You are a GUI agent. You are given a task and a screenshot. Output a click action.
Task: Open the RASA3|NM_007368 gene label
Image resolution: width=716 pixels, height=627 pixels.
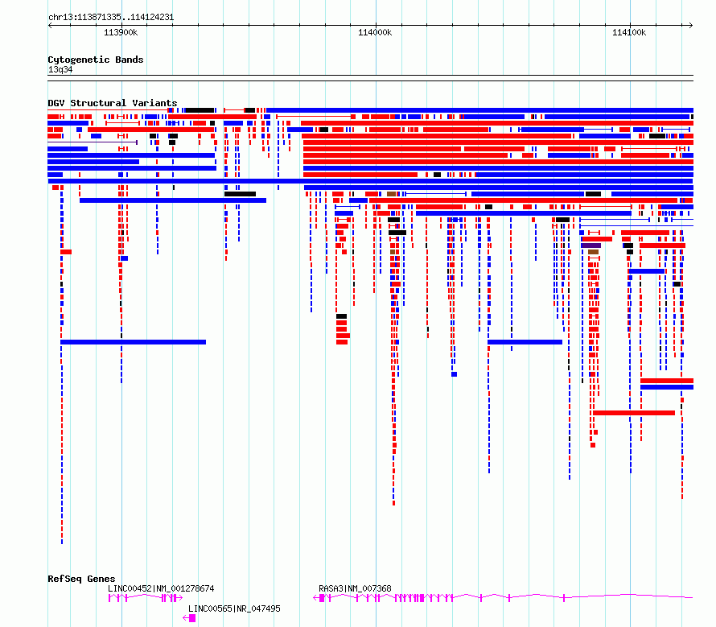point(355,588)
